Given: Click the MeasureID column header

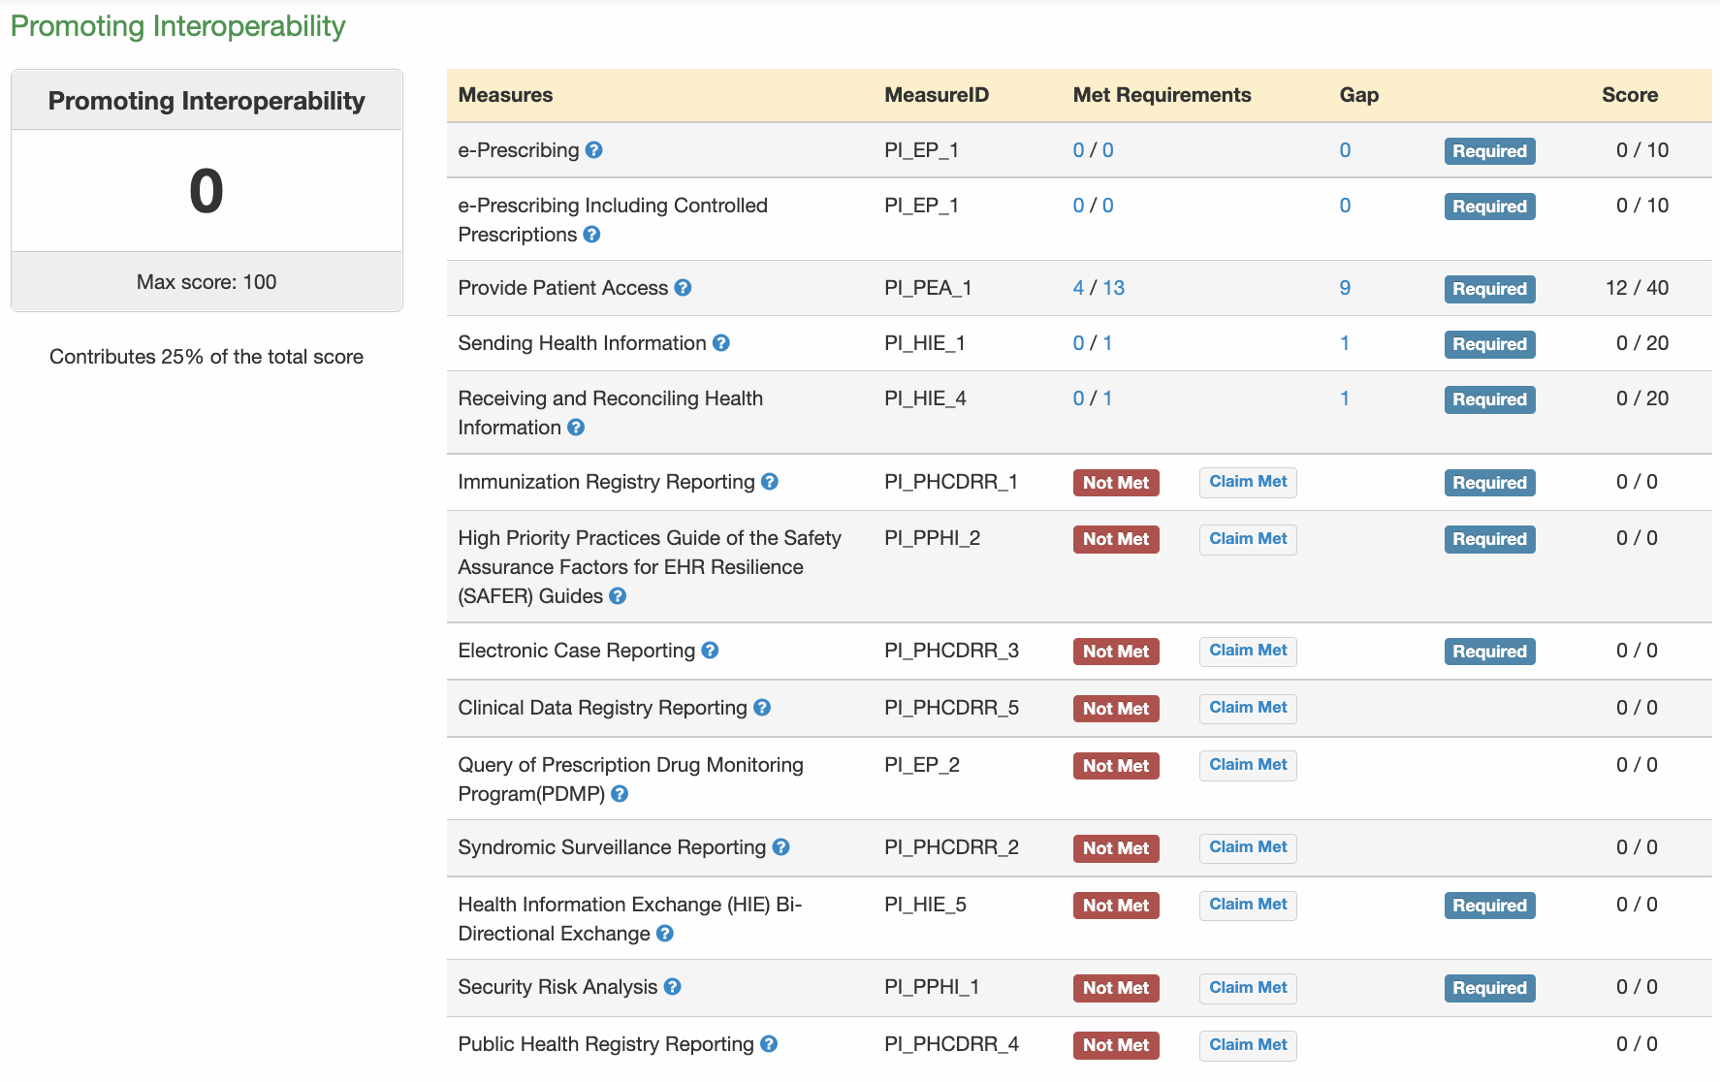Looking at the screenshot, I should 937,95.
